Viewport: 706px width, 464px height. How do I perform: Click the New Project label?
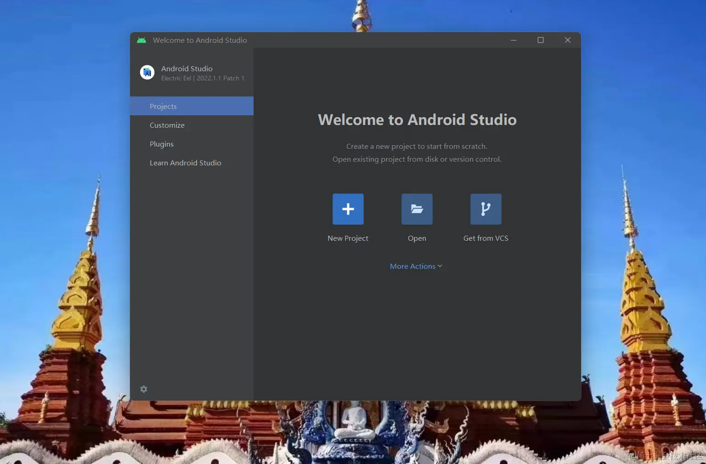pyautogui.click(x=348, y=238)
